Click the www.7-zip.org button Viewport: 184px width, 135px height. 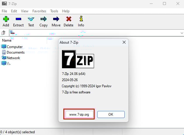point(79,115)
